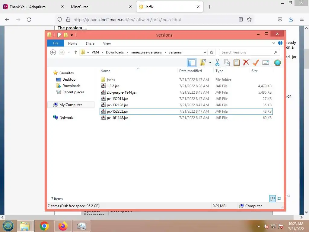Click the Classic Shell settings shell icon
309x232 pixels.
pos(277,63)
